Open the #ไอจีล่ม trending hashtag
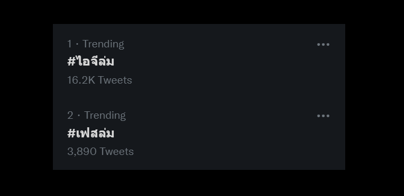Screen dimensions: 404x196 (90, 61)
